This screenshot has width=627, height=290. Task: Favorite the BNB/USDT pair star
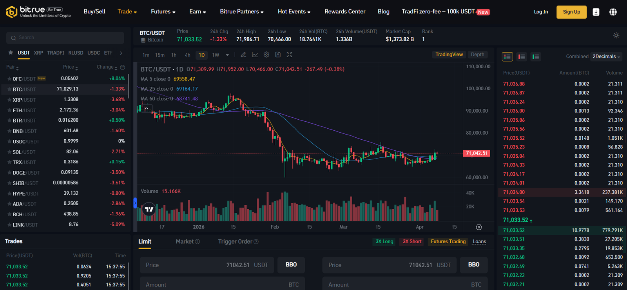pyautogui.click(x=9, y=131)
